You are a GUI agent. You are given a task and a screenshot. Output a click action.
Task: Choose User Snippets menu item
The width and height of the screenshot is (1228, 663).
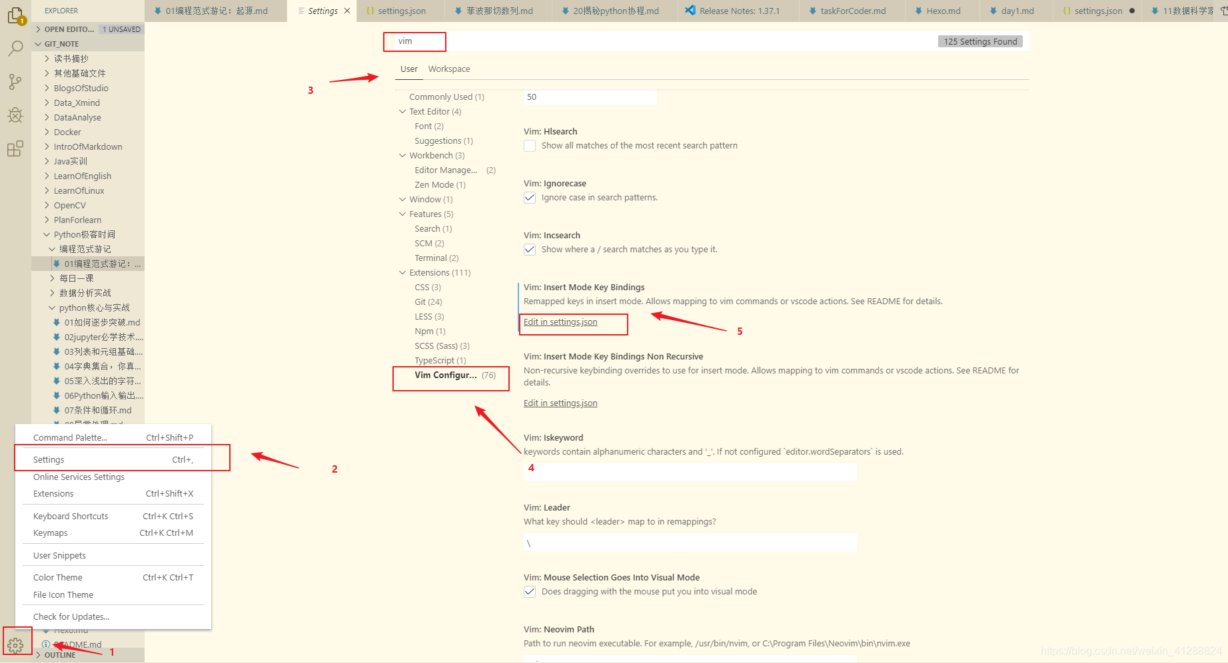pyautogui.click(x=113, y=556)
